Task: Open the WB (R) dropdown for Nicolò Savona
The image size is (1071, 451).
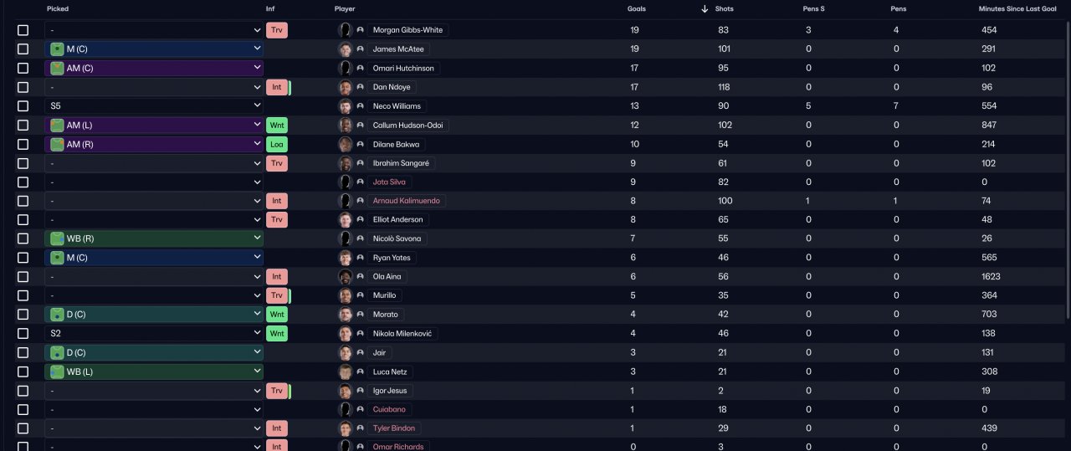Action: click(x=154, y=238)
